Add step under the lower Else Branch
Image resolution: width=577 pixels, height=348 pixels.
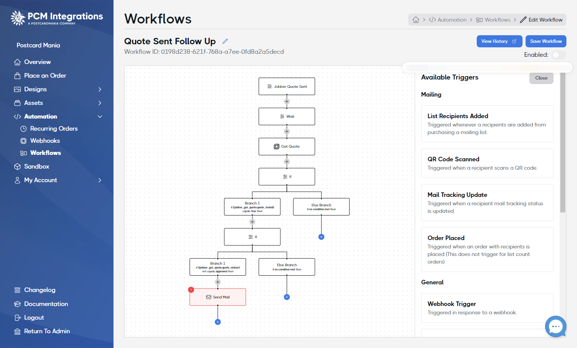click(x=287, y=297)
